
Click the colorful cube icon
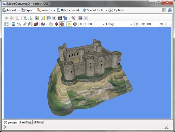(x=56, y=24)
